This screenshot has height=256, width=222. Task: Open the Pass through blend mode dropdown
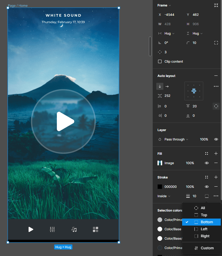coord(176,139)
